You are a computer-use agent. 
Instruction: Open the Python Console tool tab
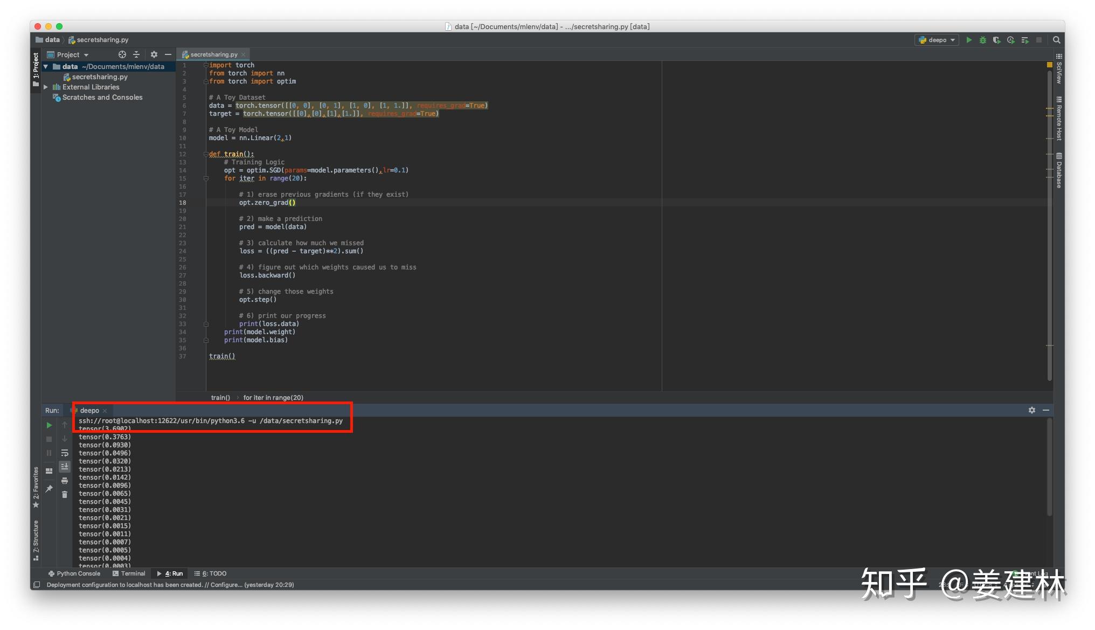74,573
